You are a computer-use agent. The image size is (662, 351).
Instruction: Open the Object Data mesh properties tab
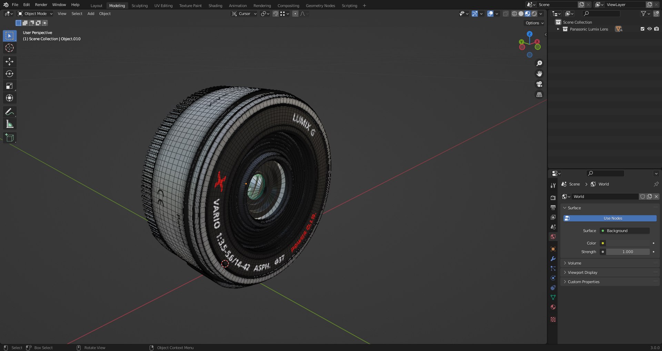click(553, 297)
